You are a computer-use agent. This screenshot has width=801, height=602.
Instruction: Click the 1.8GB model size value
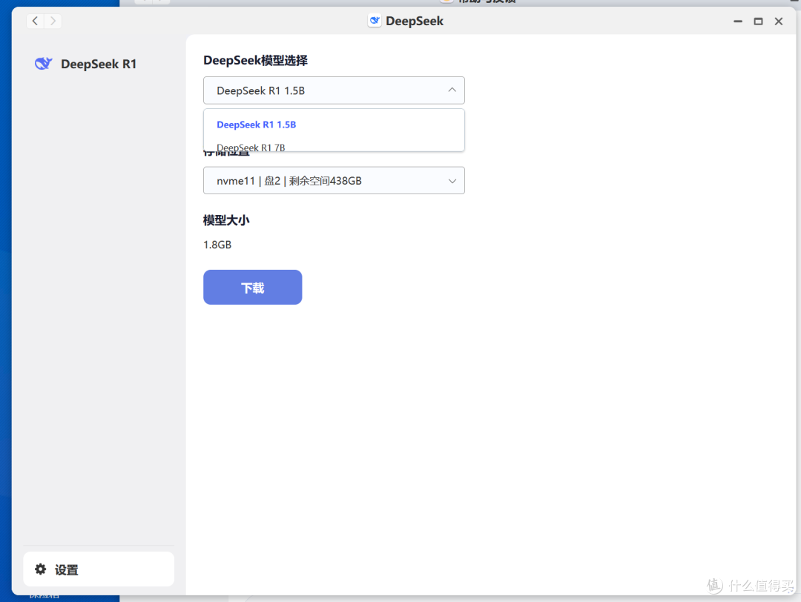[x=217, y=245]
